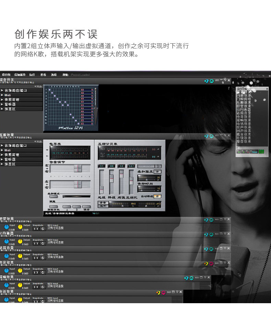Click green panel icon in plugin navigator
The width and height of the screenshot is (271, 319).
pyautogui.click(x=261, y=152)
